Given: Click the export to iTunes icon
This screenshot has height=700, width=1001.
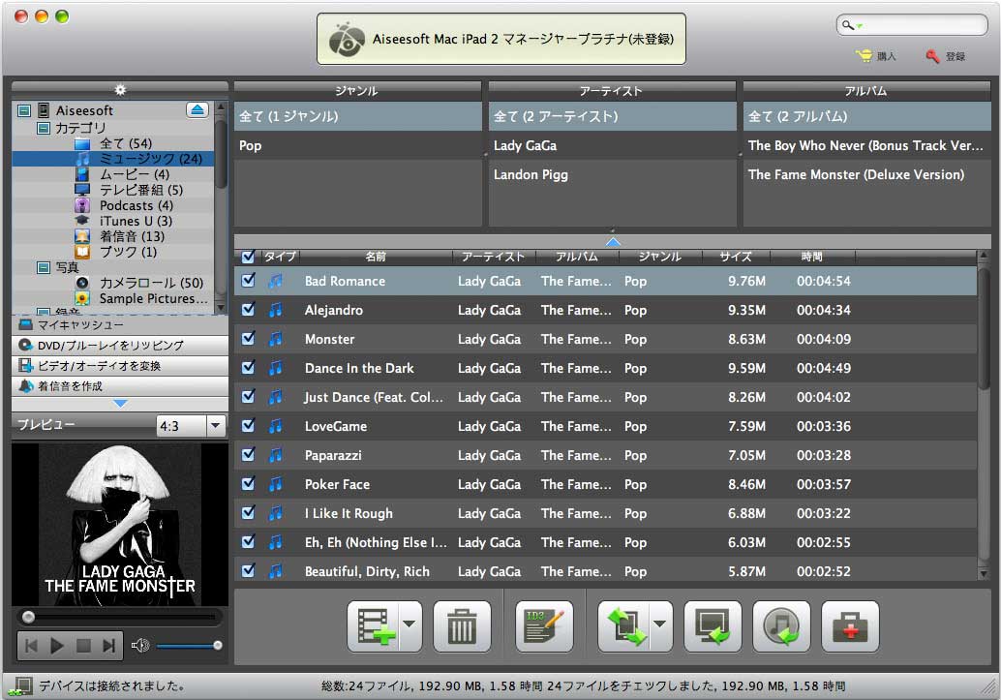Looking at the screenshot, I should click(x=781, y=627).
